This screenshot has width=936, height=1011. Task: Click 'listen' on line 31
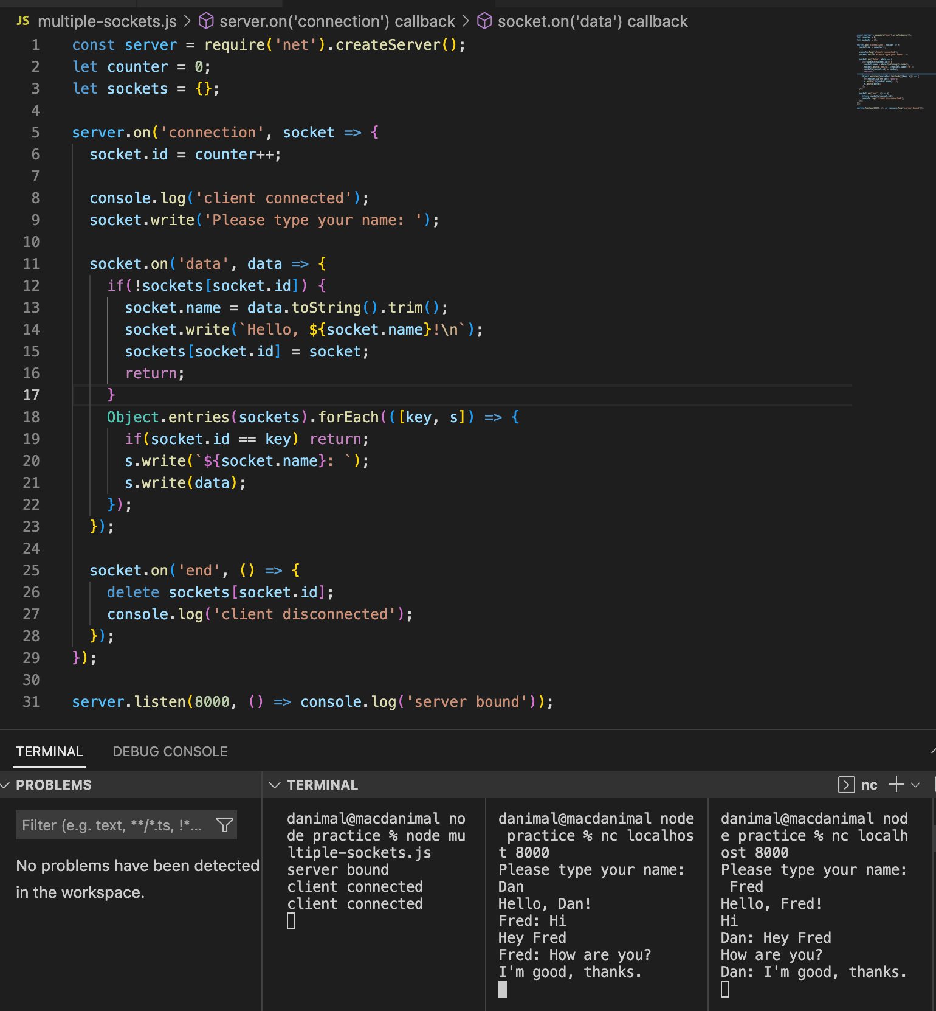(x=159, y=702)
